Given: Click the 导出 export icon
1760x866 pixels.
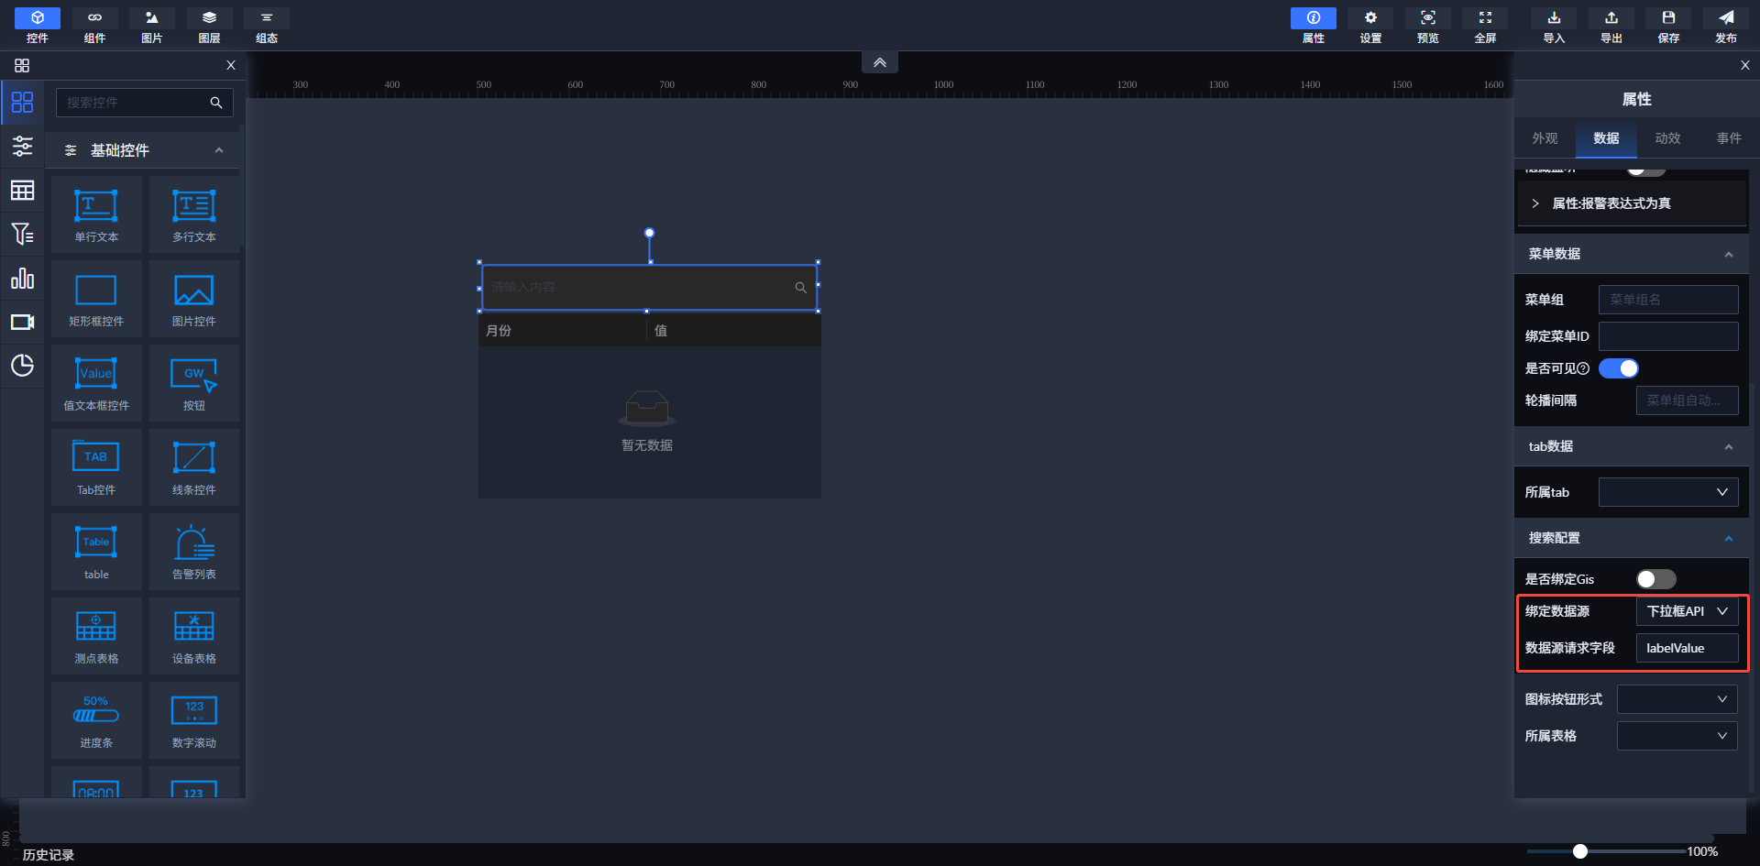Looking at the screenshot, I should coord(1611,18).
